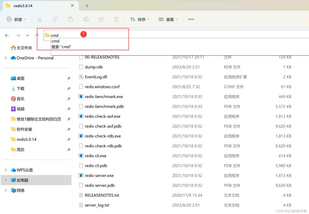309x214 pixels.
Task: Select the 搜索 "cmd" suggestion
Action: [61, 47]
